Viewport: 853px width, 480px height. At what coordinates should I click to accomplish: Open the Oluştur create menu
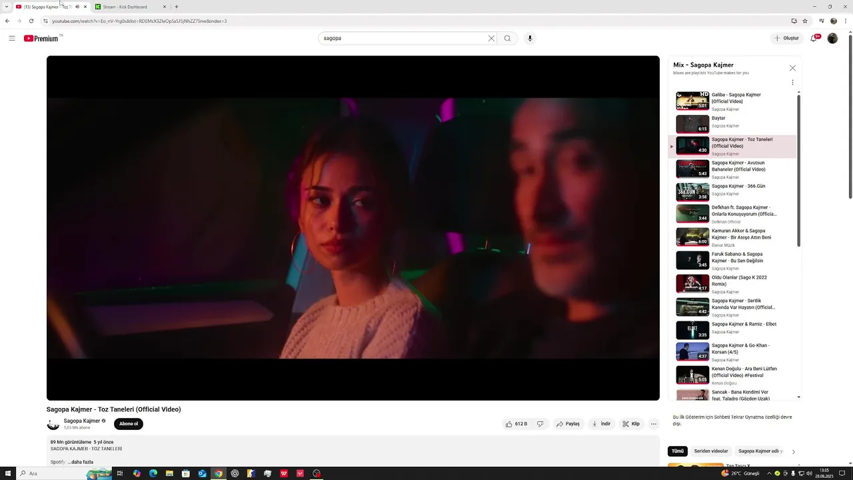pos(786,38)
